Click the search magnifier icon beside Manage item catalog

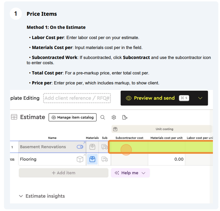pos(103,117)
